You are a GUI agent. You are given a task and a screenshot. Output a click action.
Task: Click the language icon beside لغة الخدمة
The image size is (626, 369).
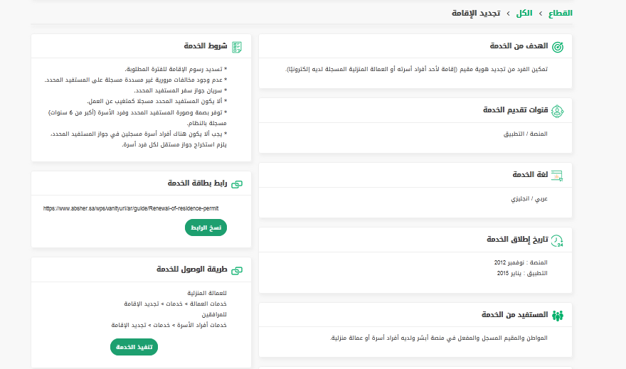(558, 175)
